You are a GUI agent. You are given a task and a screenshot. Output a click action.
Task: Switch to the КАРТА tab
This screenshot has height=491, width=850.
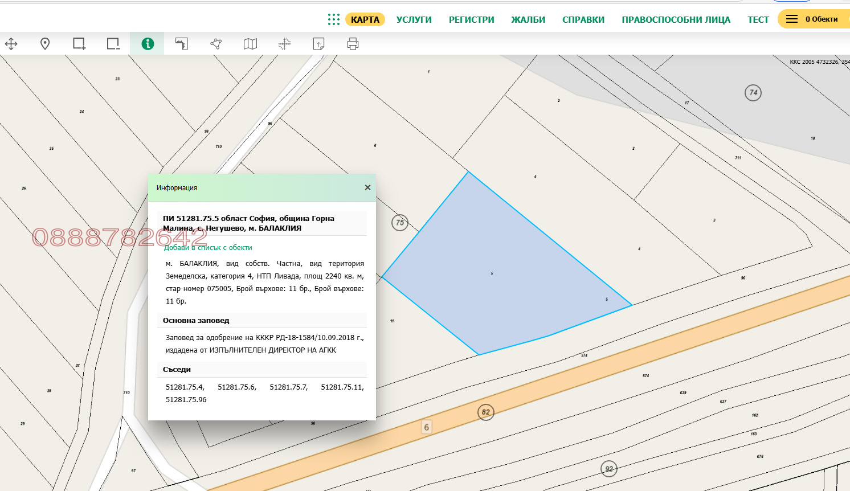(365, 19)
